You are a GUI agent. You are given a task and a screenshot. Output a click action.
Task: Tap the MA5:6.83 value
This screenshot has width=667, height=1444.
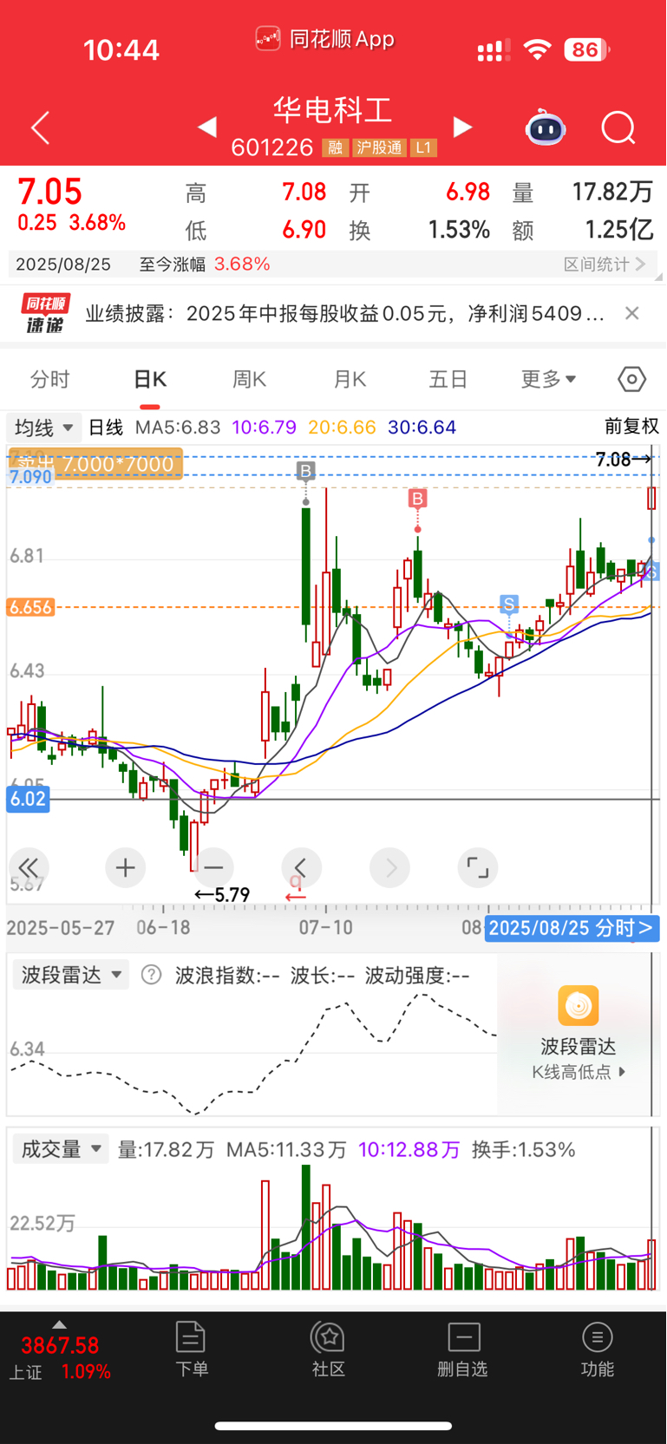click(x=178, y=428)
